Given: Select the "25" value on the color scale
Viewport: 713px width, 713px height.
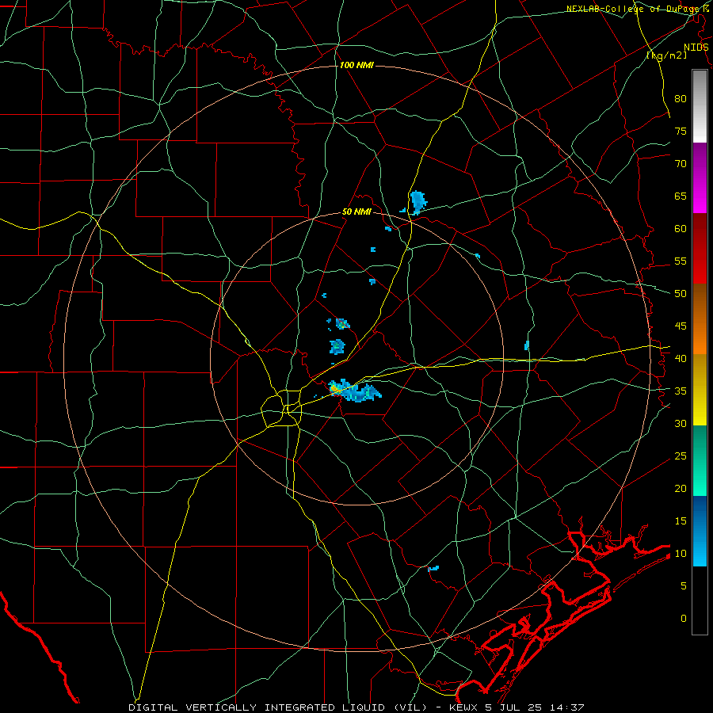Looking at the screenshot, I should coord(681,456).
